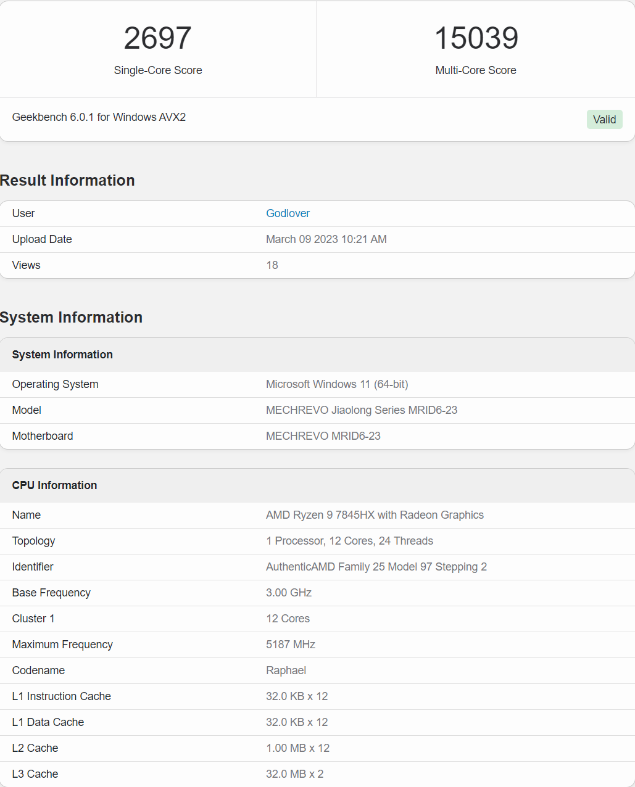Click the Codename row label
635x787 pixels.
click(38, 670)
